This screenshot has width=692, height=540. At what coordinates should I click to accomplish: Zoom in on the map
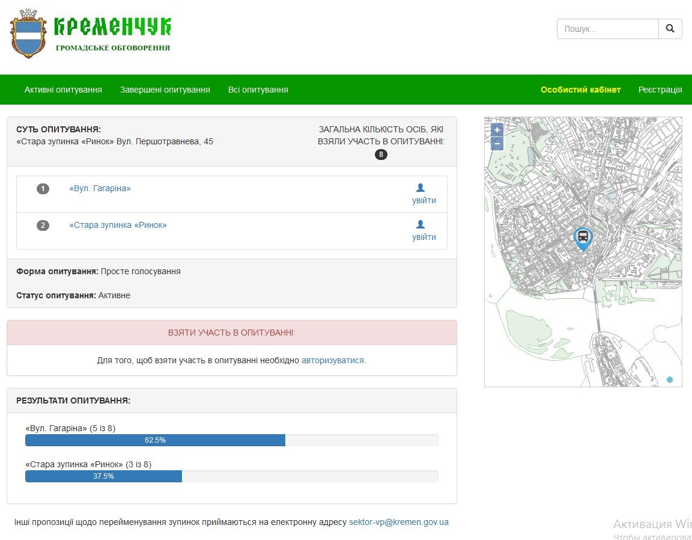coord(497,130)
